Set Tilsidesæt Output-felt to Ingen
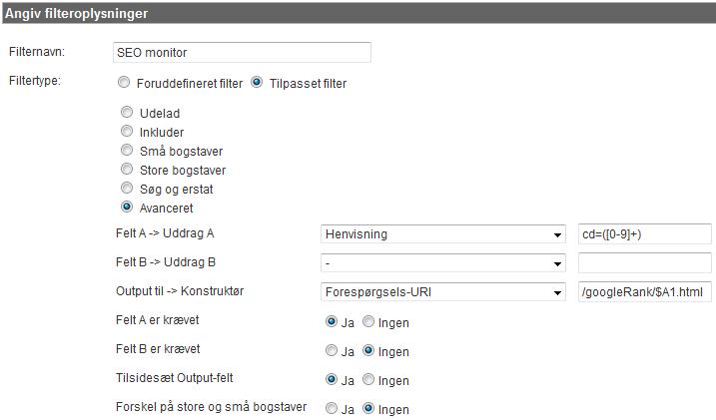 [368, 379]
